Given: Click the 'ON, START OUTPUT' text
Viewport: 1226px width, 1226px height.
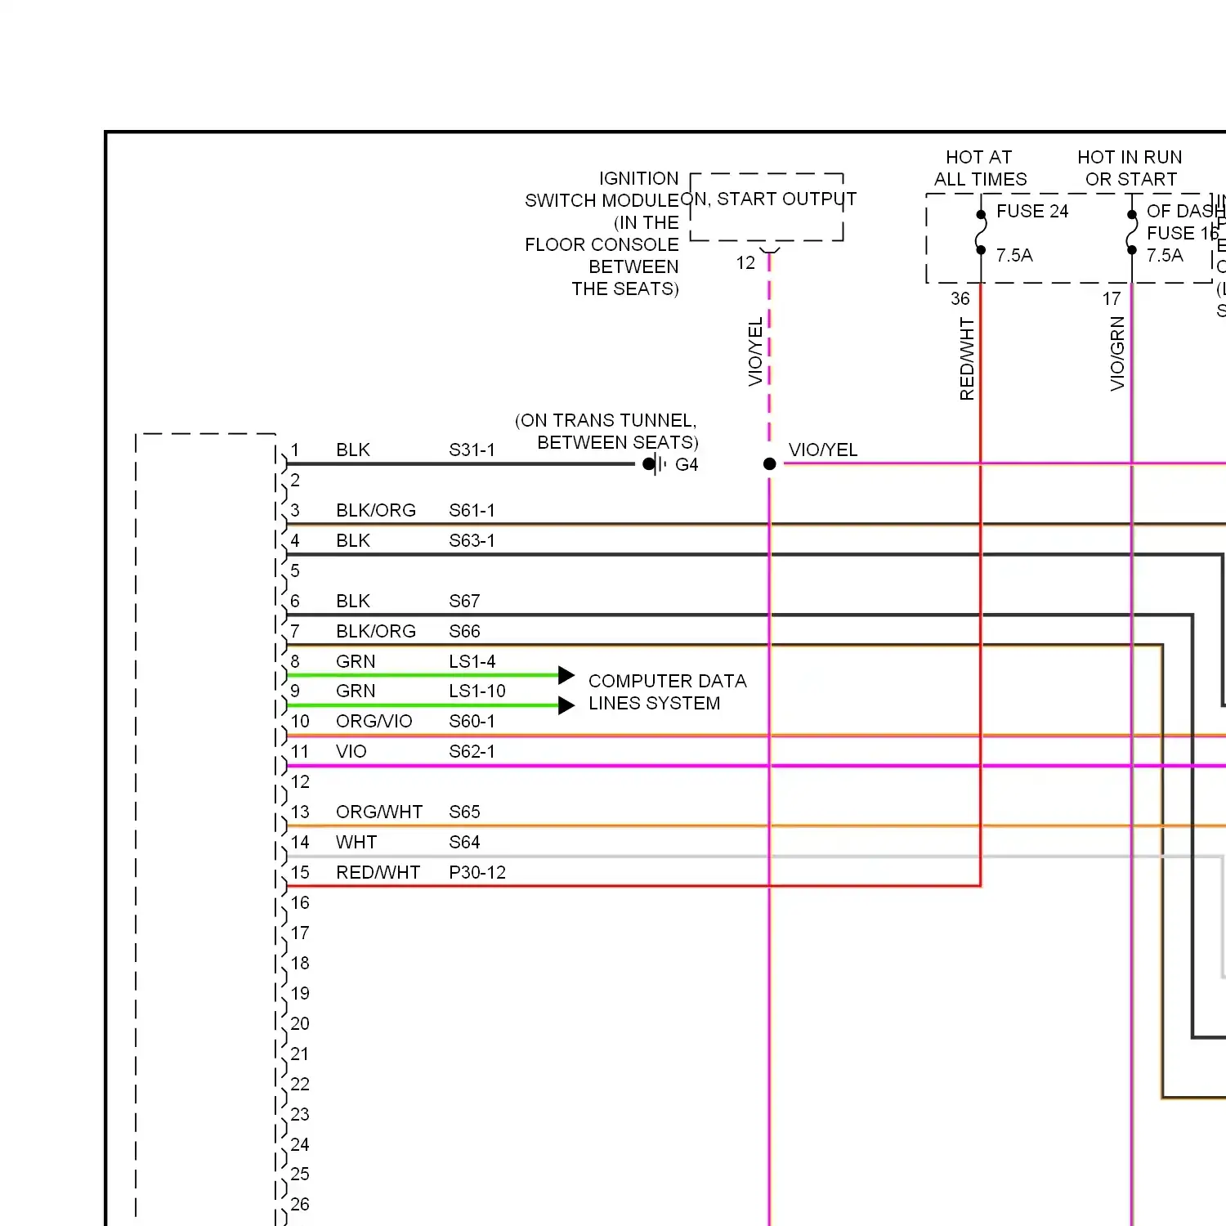Looking at the screenshot, I should [x=768, y=199].
